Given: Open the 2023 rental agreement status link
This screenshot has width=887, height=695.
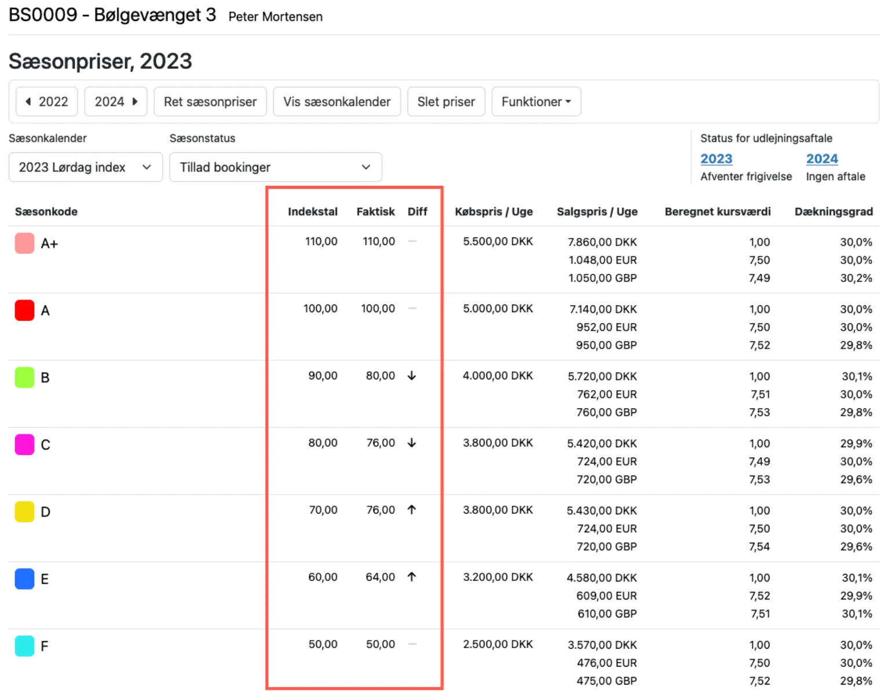Looking at the screenshot, I should tap(716, 159).
